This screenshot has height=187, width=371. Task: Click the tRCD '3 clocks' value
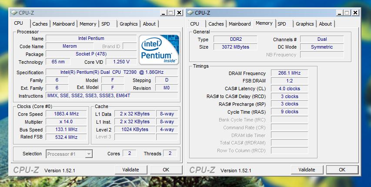pos(289,96)
